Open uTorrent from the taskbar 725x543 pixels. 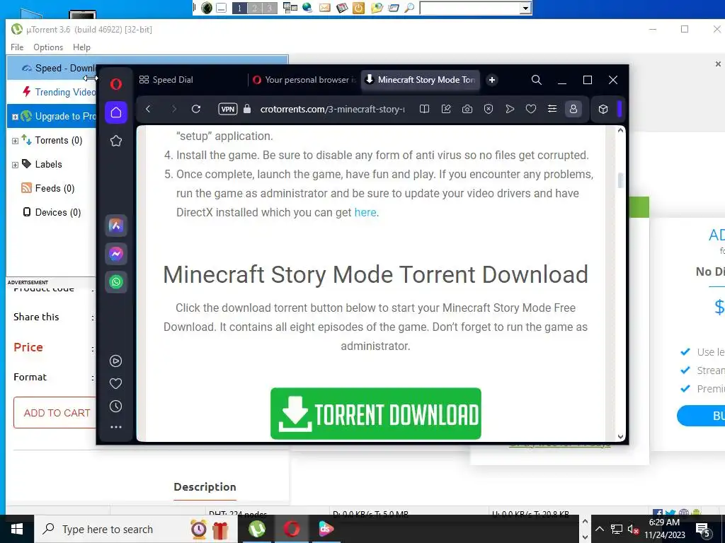pos(256,529)
